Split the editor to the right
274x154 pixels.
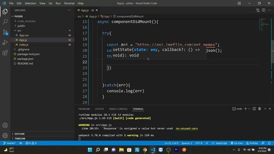(x=264, y=10)
